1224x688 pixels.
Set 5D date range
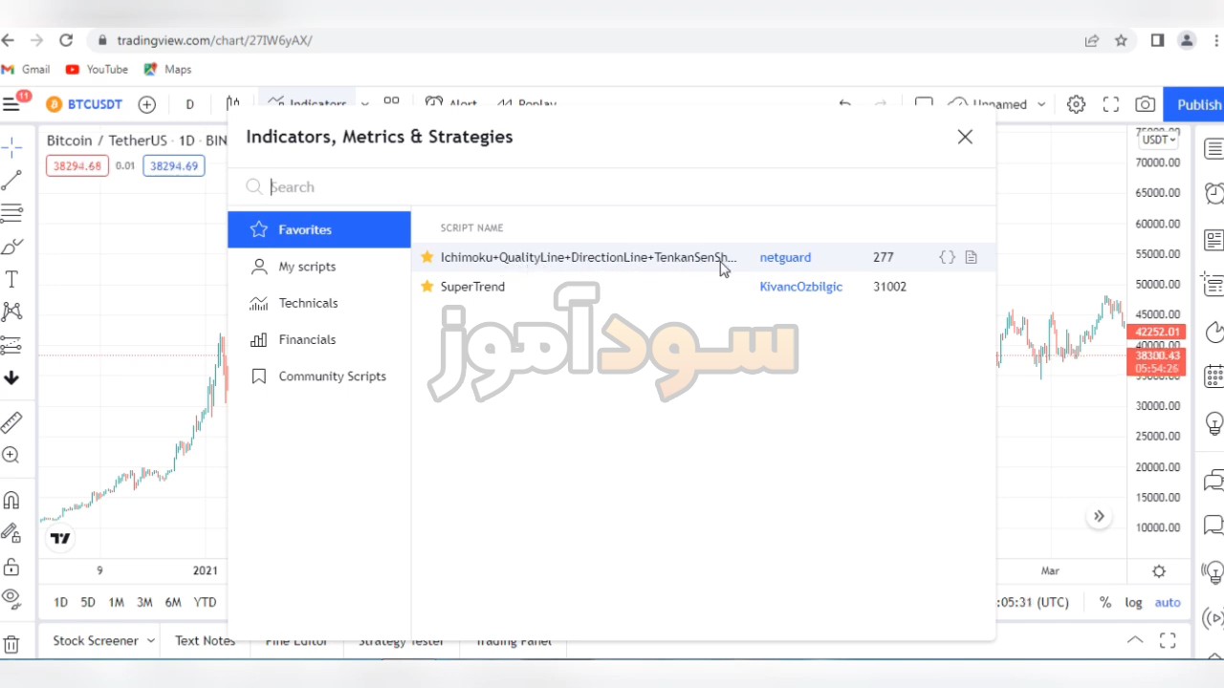coord(88,602)
